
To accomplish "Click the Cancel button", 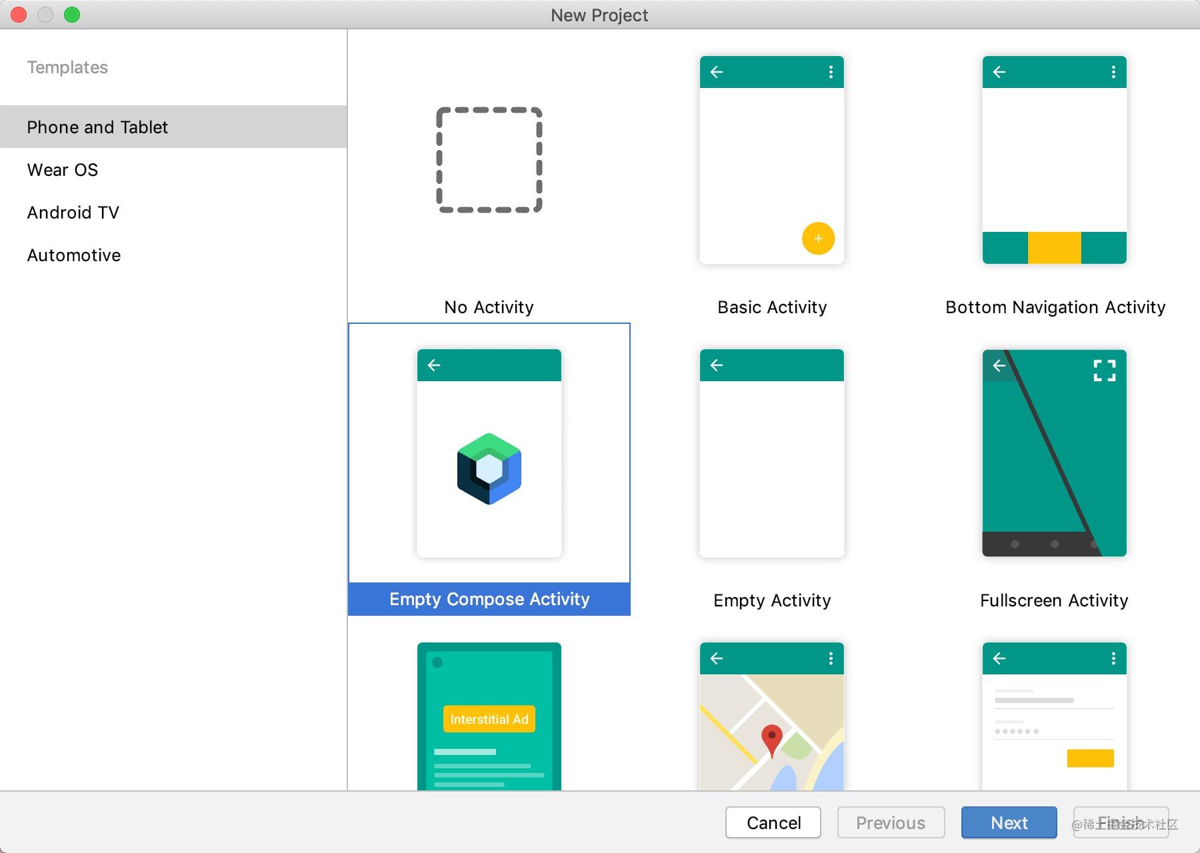I will click(x=772, y=822).
